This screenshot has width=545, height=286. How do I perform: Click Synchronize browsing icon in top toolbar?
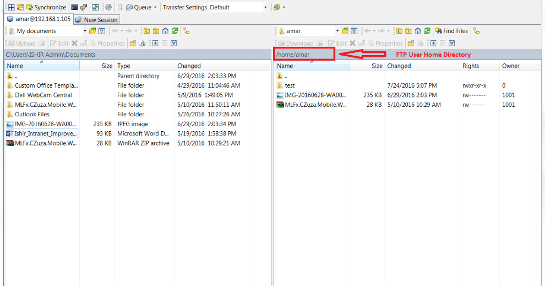[95, 7]
